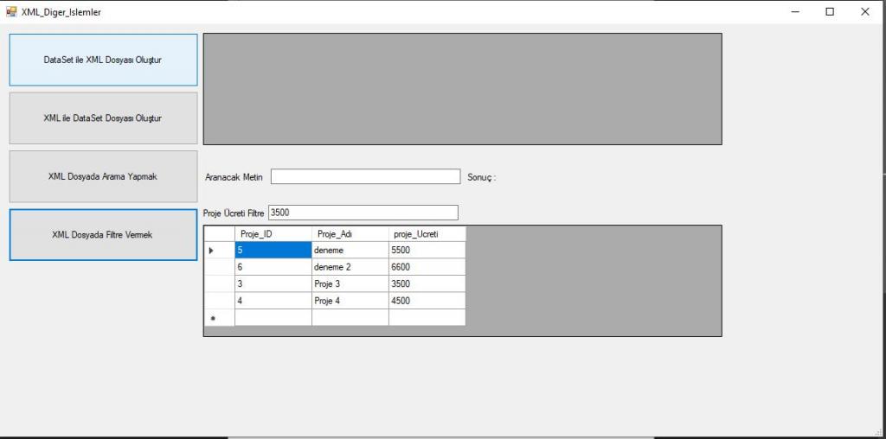Screen dimensions: 886x439
Task: Select the Proje_ID cell with value 6
Action: pyautogui.click(x=273, y=267)
